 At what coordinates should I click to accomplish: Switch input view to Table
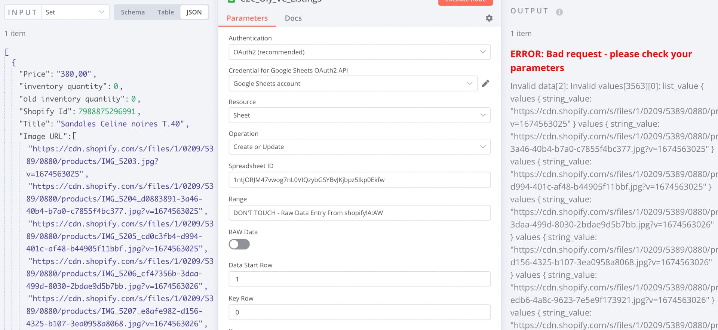165,12
